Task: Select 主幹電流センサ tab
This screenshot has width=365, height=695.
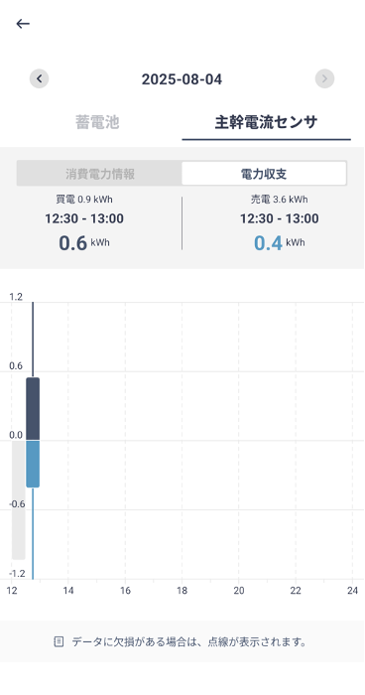Action: (x=266, y=122)
